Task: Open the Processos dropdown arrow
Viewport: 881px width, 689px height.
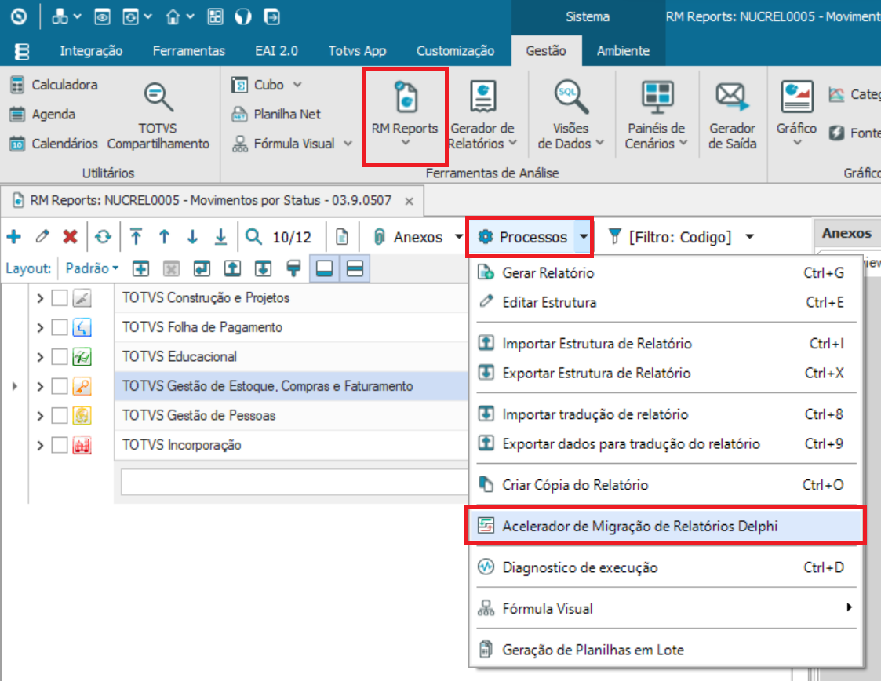Action: 584,237
